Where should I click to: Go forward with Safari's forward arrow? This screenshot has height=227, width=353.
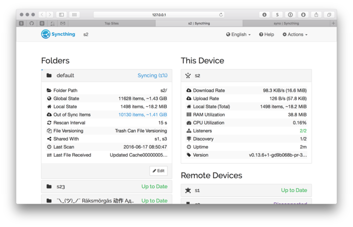coord(50,15)
